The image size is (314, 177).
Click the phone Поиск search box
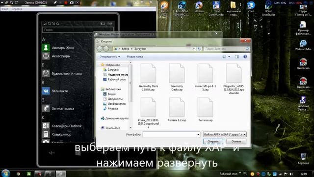point(78,29)
